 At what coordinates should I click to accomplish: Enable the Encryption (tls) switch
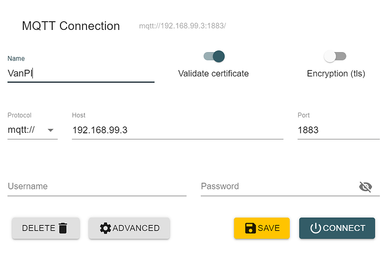[335, 56]
